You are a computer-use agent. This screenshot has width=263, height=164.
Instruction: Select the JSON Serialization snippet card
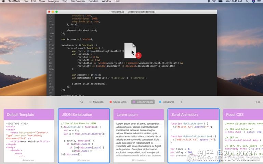[84, 136]
